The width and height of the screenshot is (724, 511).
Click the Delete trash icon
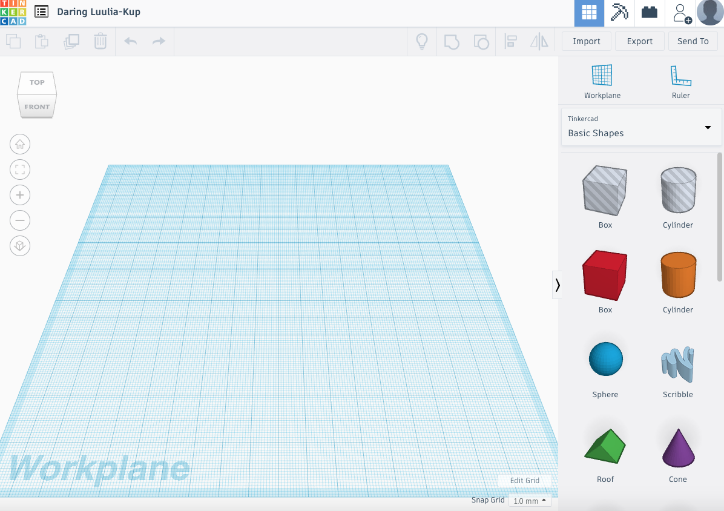[100, 41]
